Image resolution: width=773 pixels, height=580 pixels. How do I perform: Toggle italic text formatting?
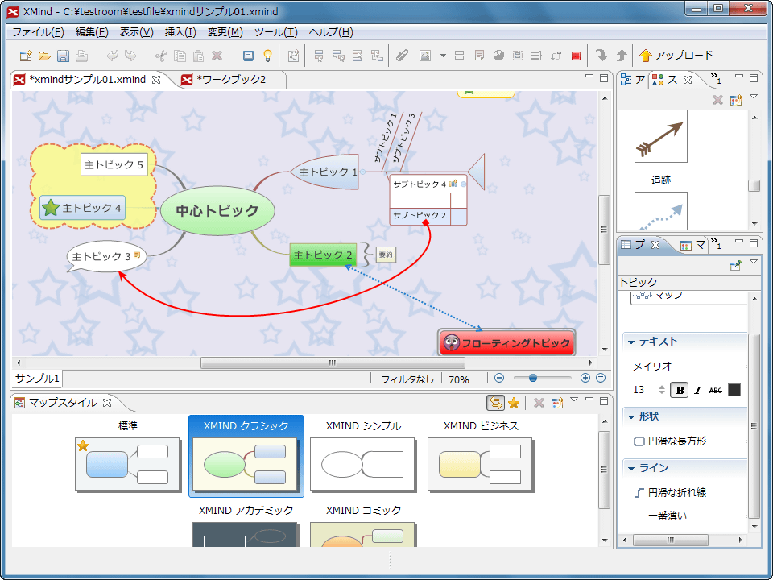tap(697, 390)
